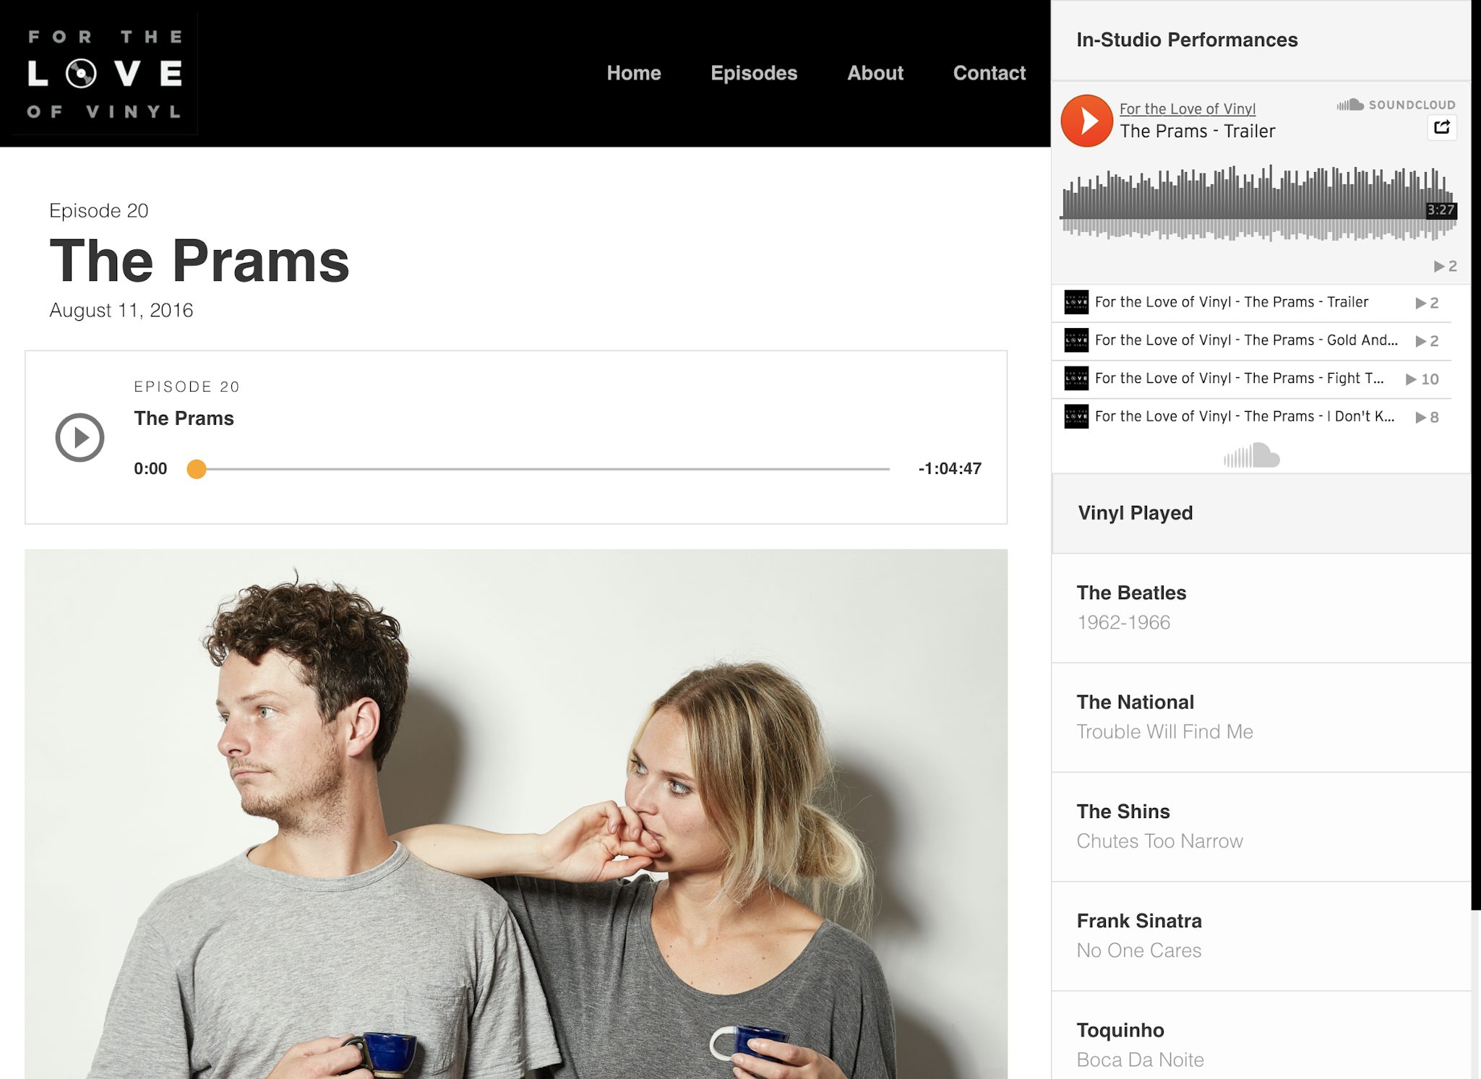Click the gray SoundCloud cloud icon below playlist

(x=1251, y=455)
